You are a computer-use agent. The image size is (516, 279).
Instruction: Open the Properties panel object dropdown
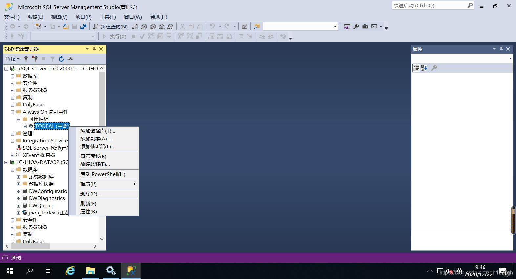pyautogui.click(x=510, y=58)
